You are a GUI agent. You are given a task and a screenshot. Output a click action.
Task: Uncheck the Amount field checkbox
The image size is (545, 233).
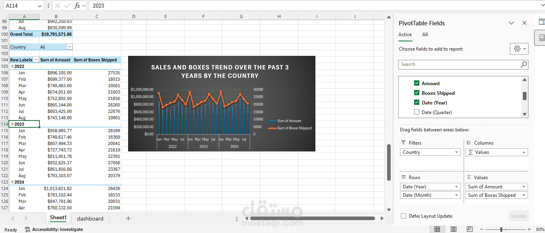tap(417, 83)
